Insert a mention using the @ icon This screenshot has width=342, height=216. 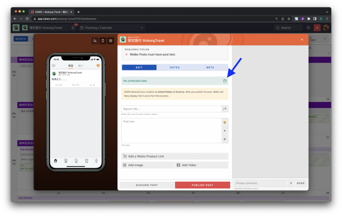225,139
